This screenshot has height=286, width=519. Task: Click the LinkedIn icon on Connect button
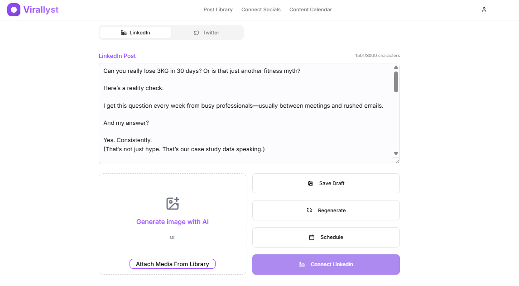(x=302, y=264)
